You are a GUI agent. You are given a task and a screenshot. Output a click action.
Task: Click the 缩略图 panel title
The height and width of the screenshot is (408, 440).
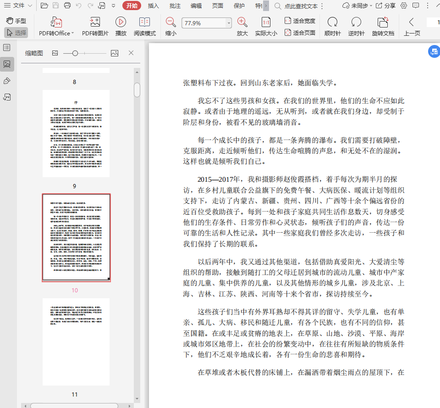pos(34,53)
